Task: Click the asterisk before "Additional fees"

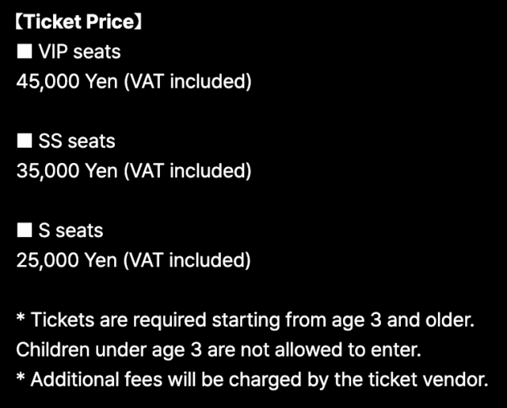Action: [x=21, y=378]
